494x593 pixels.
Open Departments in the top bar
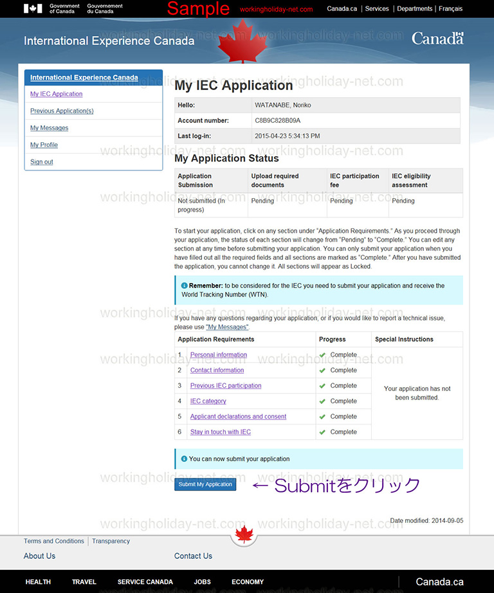[415, 9]
